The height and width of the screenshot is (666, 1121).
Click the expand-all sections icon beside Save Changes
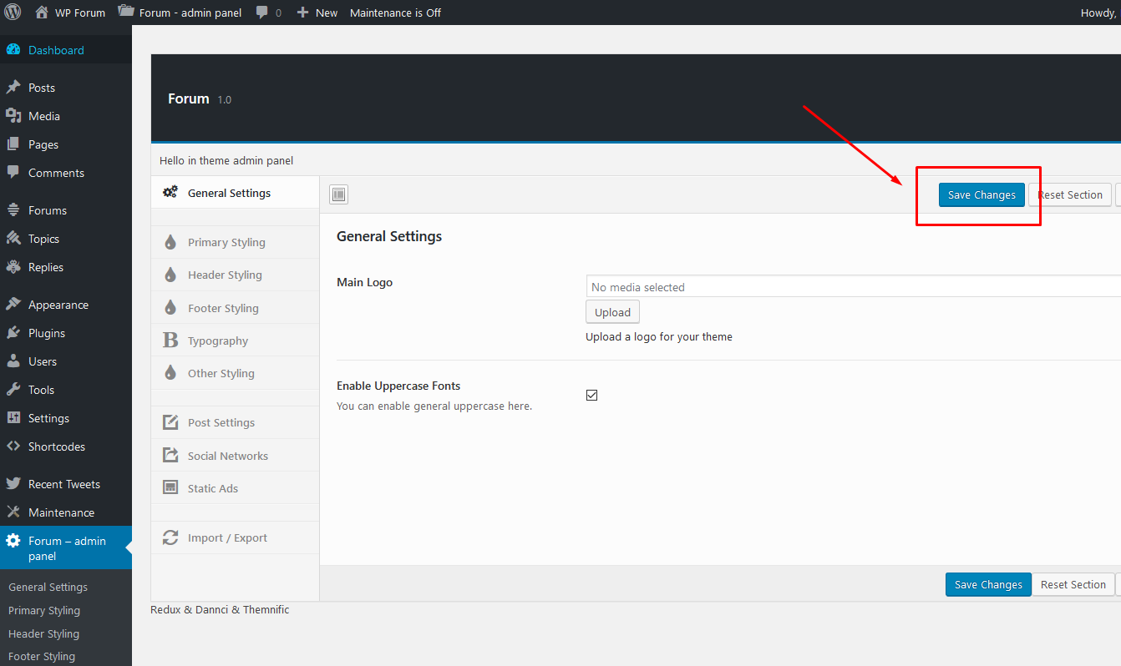338,194
